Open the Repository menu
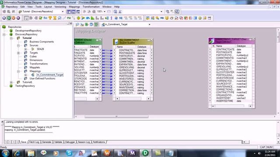280x157 pixels. click(12, 7)
